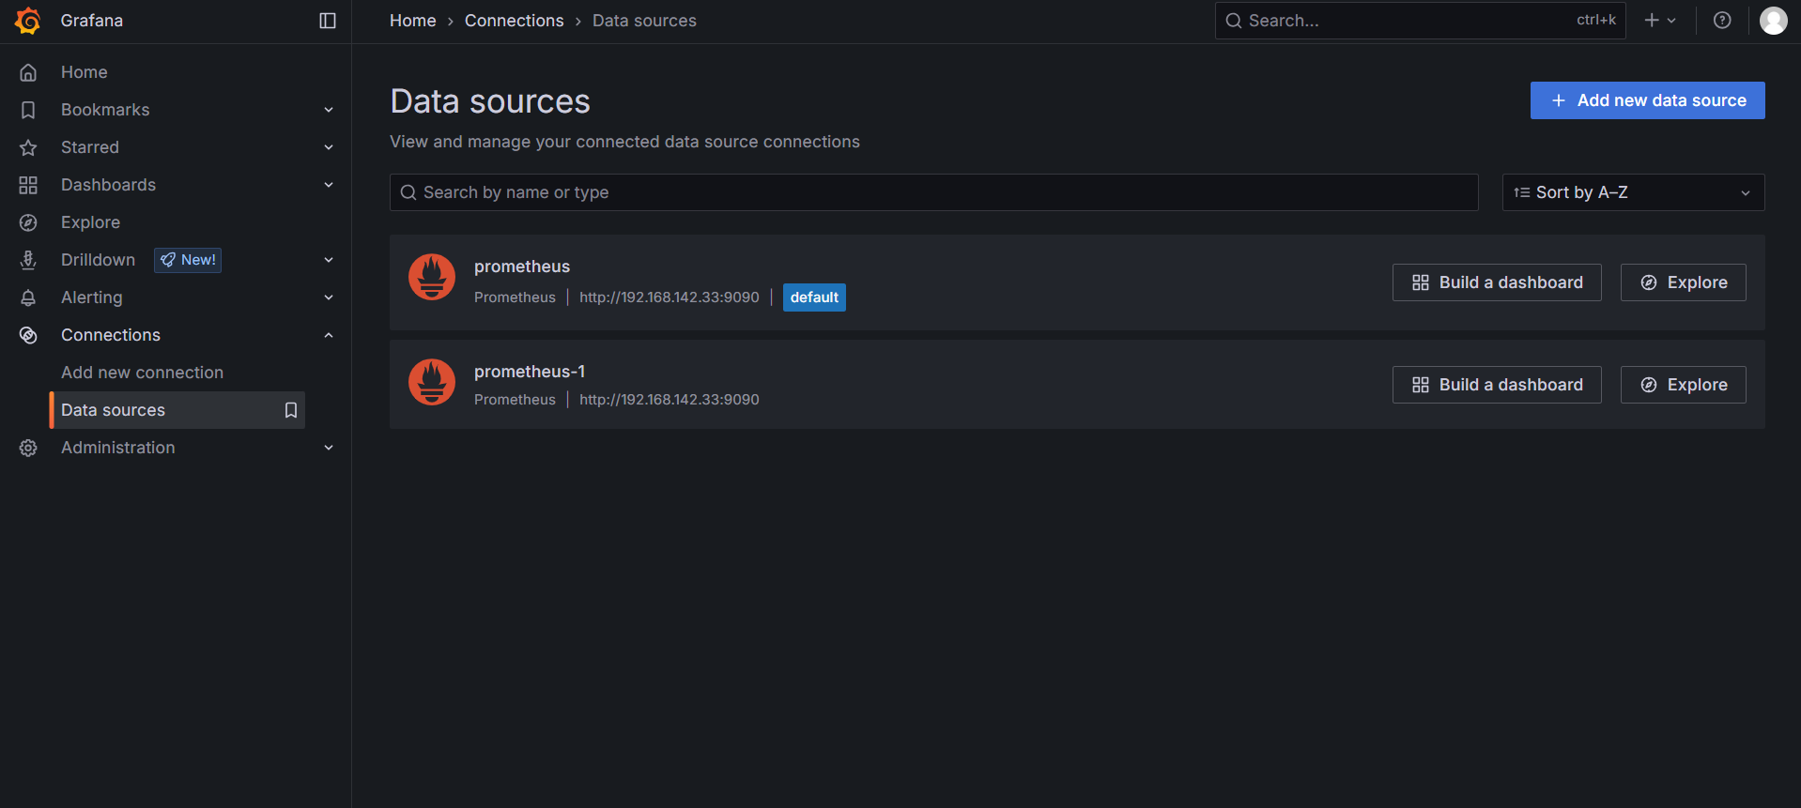The image size is (1801, 808).
Task: Open the new item dropdown arrow beside plus
Action: click(1671, 21)
